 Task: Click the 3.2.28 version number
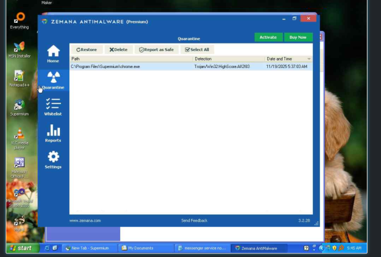[304, 221]
